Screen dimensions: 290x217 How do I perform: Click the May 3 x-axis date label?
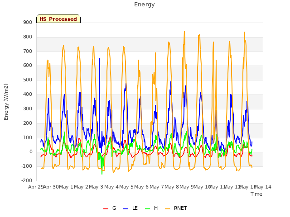coord(96,187)
